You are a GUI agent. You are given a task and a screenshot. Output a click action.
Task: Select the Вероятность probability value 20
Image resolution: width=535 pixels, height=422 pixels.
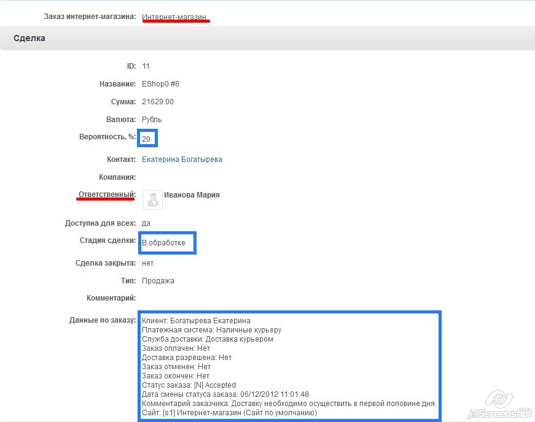click(147, 139)
